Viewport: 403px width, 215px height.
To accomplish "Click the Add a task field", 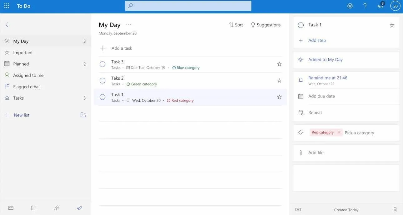I will coord(190,48).
